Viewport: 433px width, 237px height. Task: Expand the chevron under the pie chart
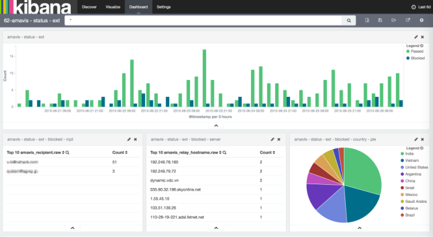pos(359,228)
